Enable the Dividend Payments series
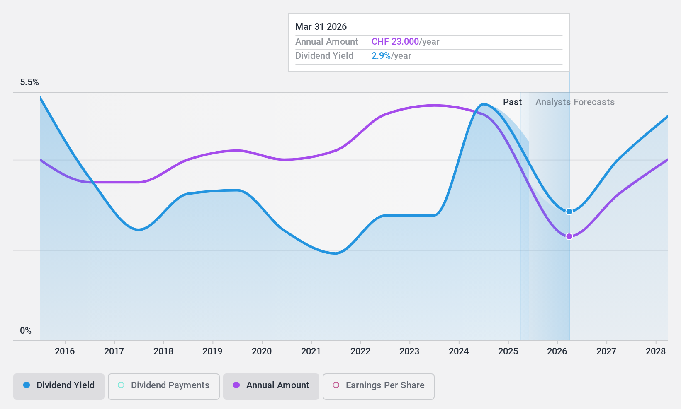This screenshot has width=681, height=409. [x=163, y=386]
